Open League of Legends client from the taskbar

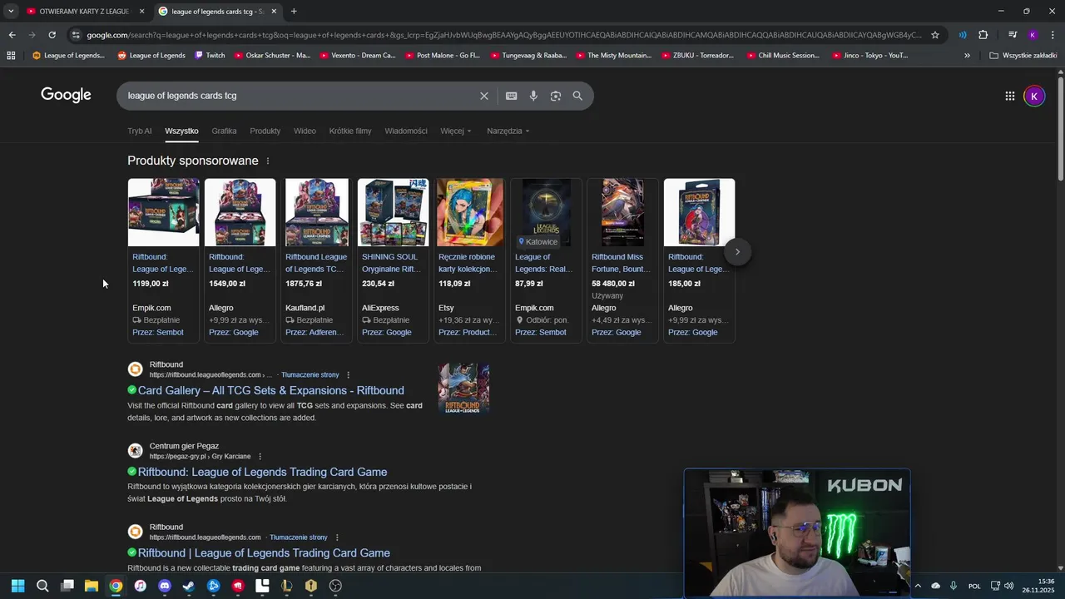tap(286, 586)
